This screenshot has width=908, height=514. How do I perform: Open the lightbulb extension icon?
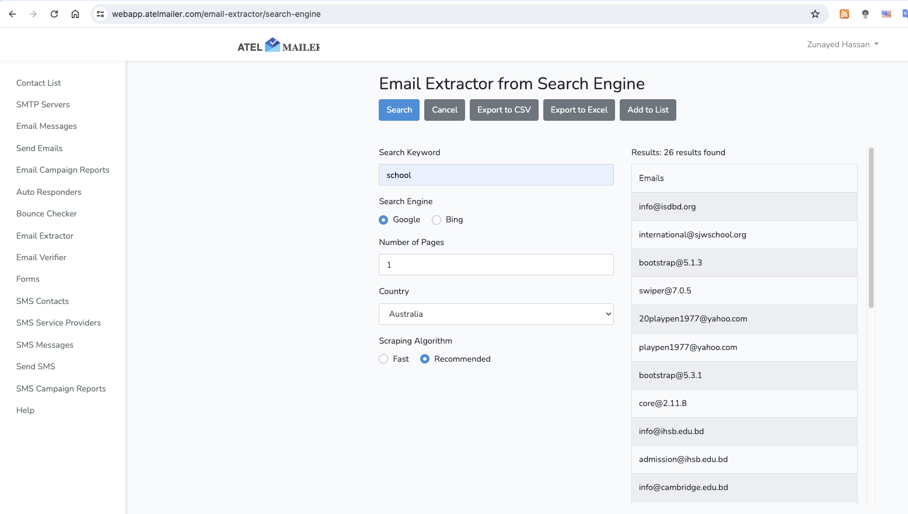tap(865, 14)
